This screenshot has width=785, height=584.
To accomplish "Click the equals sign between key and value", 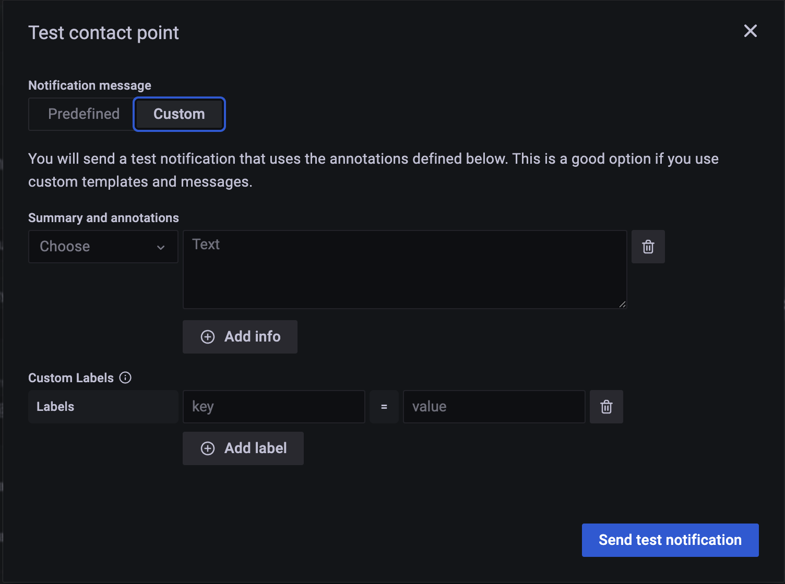I will pos(384,407).
